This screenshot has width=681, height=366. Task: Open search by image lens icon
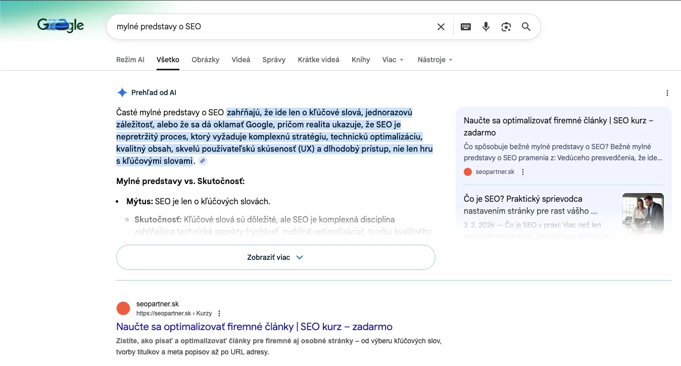tap(506, 27)
